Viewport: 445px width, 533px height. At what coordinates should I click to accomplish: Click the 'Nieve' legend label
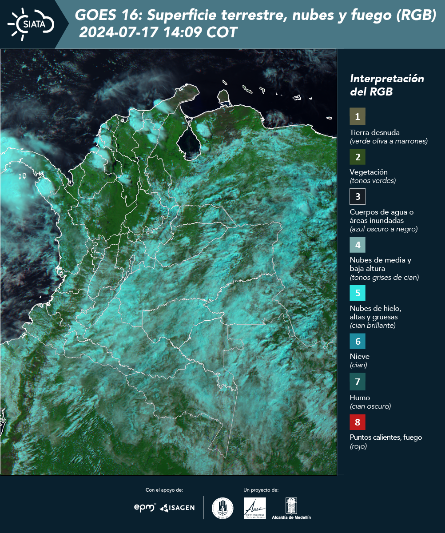click(360, 356)
